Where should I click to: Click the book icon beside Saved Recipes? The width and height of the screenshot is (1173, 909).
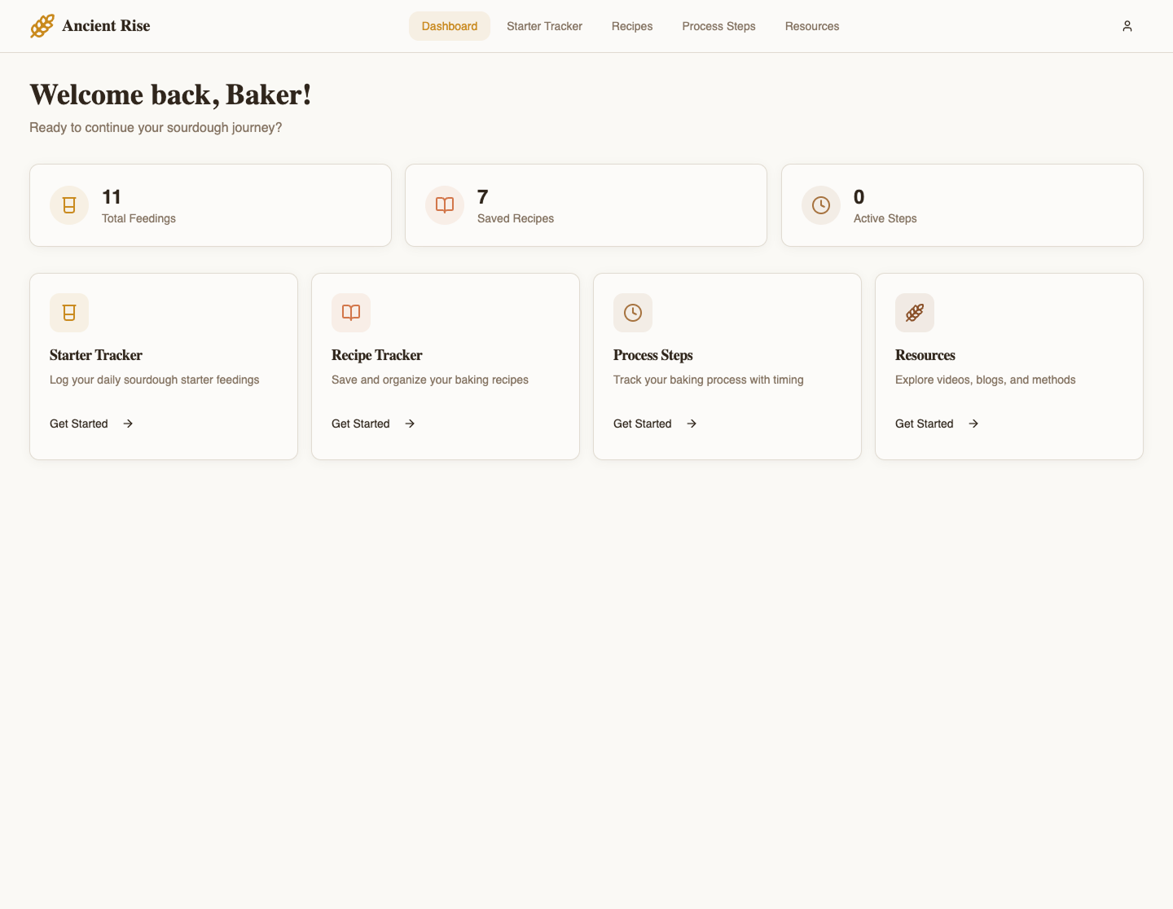pyautogui.click(x=445, y=205)
